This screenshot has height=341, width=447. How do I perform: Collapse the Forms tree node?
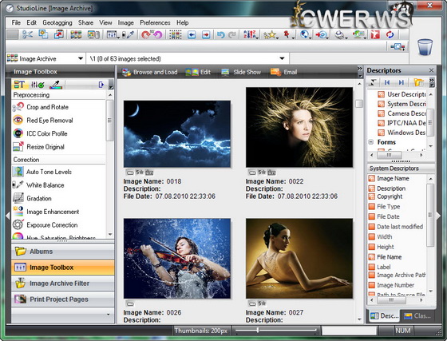(371, 141)
